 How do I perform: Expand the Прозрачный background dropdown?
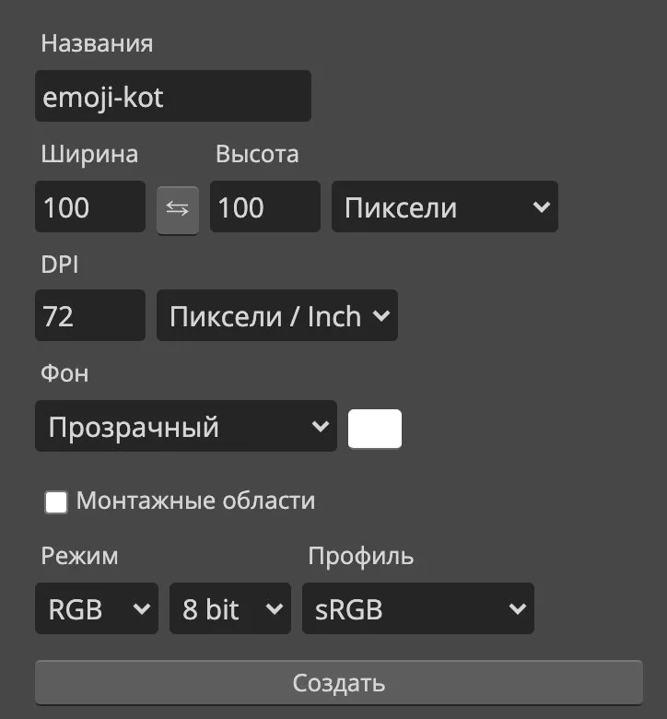[186, 426]
